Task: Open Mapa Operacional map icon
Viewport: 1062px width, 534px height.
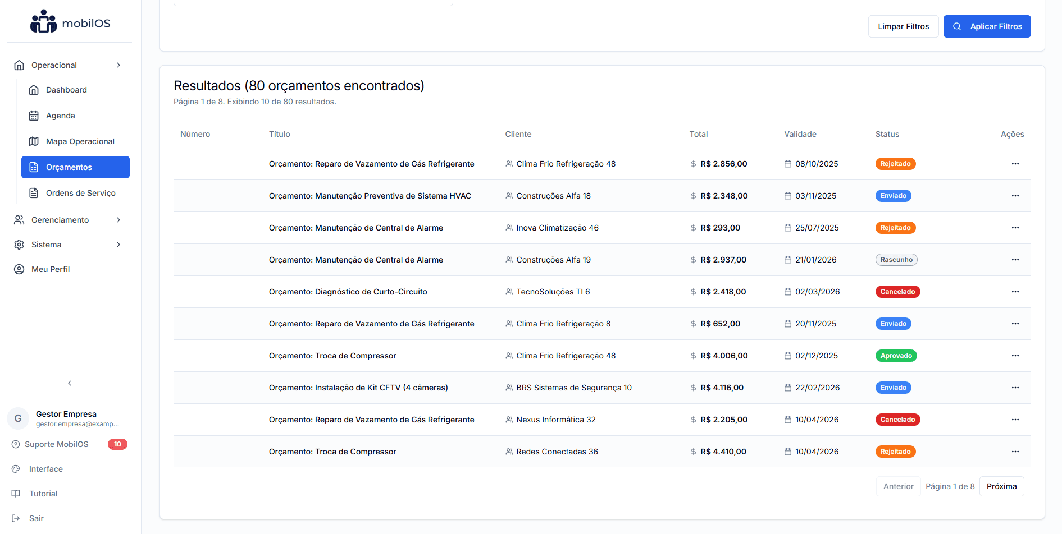Action: click(34, 141)
